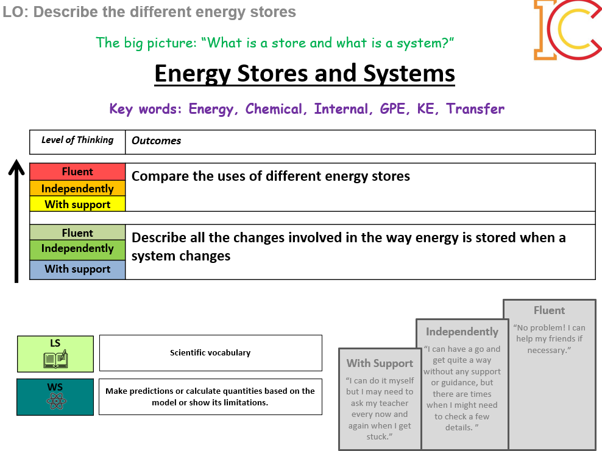Click the red 'Fluent' level cell
The width and height of the screenshot is (602, 451).
pos(77,172)
